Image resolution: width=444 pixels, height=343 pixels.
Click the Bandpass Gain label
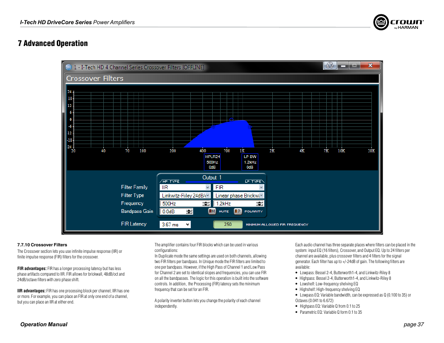click(137, 211)
